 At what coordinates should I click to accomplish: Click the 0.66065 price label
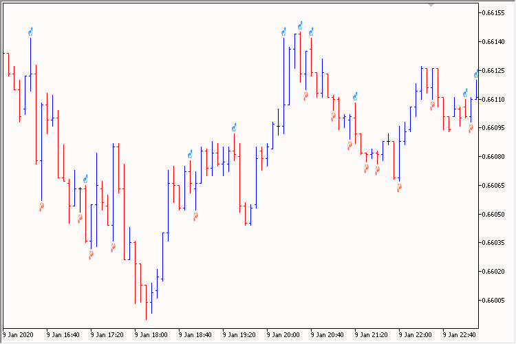(x=493, y=186)
